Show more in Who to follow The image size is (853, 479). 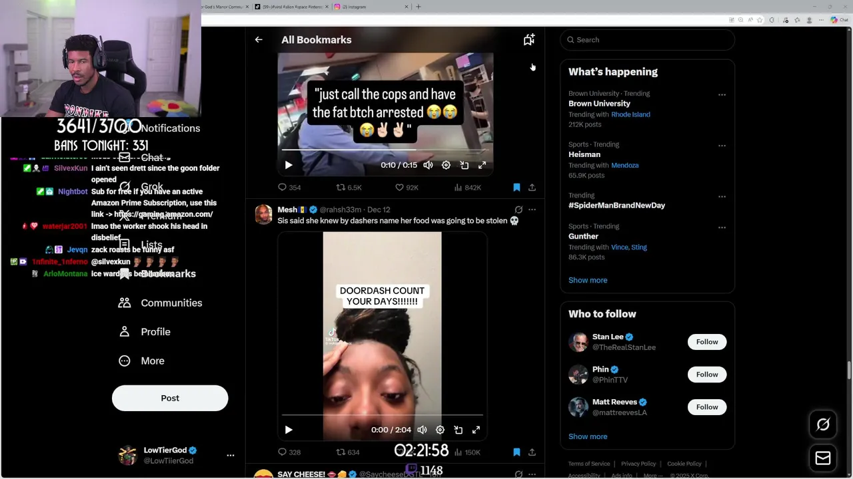coord(588,436)
